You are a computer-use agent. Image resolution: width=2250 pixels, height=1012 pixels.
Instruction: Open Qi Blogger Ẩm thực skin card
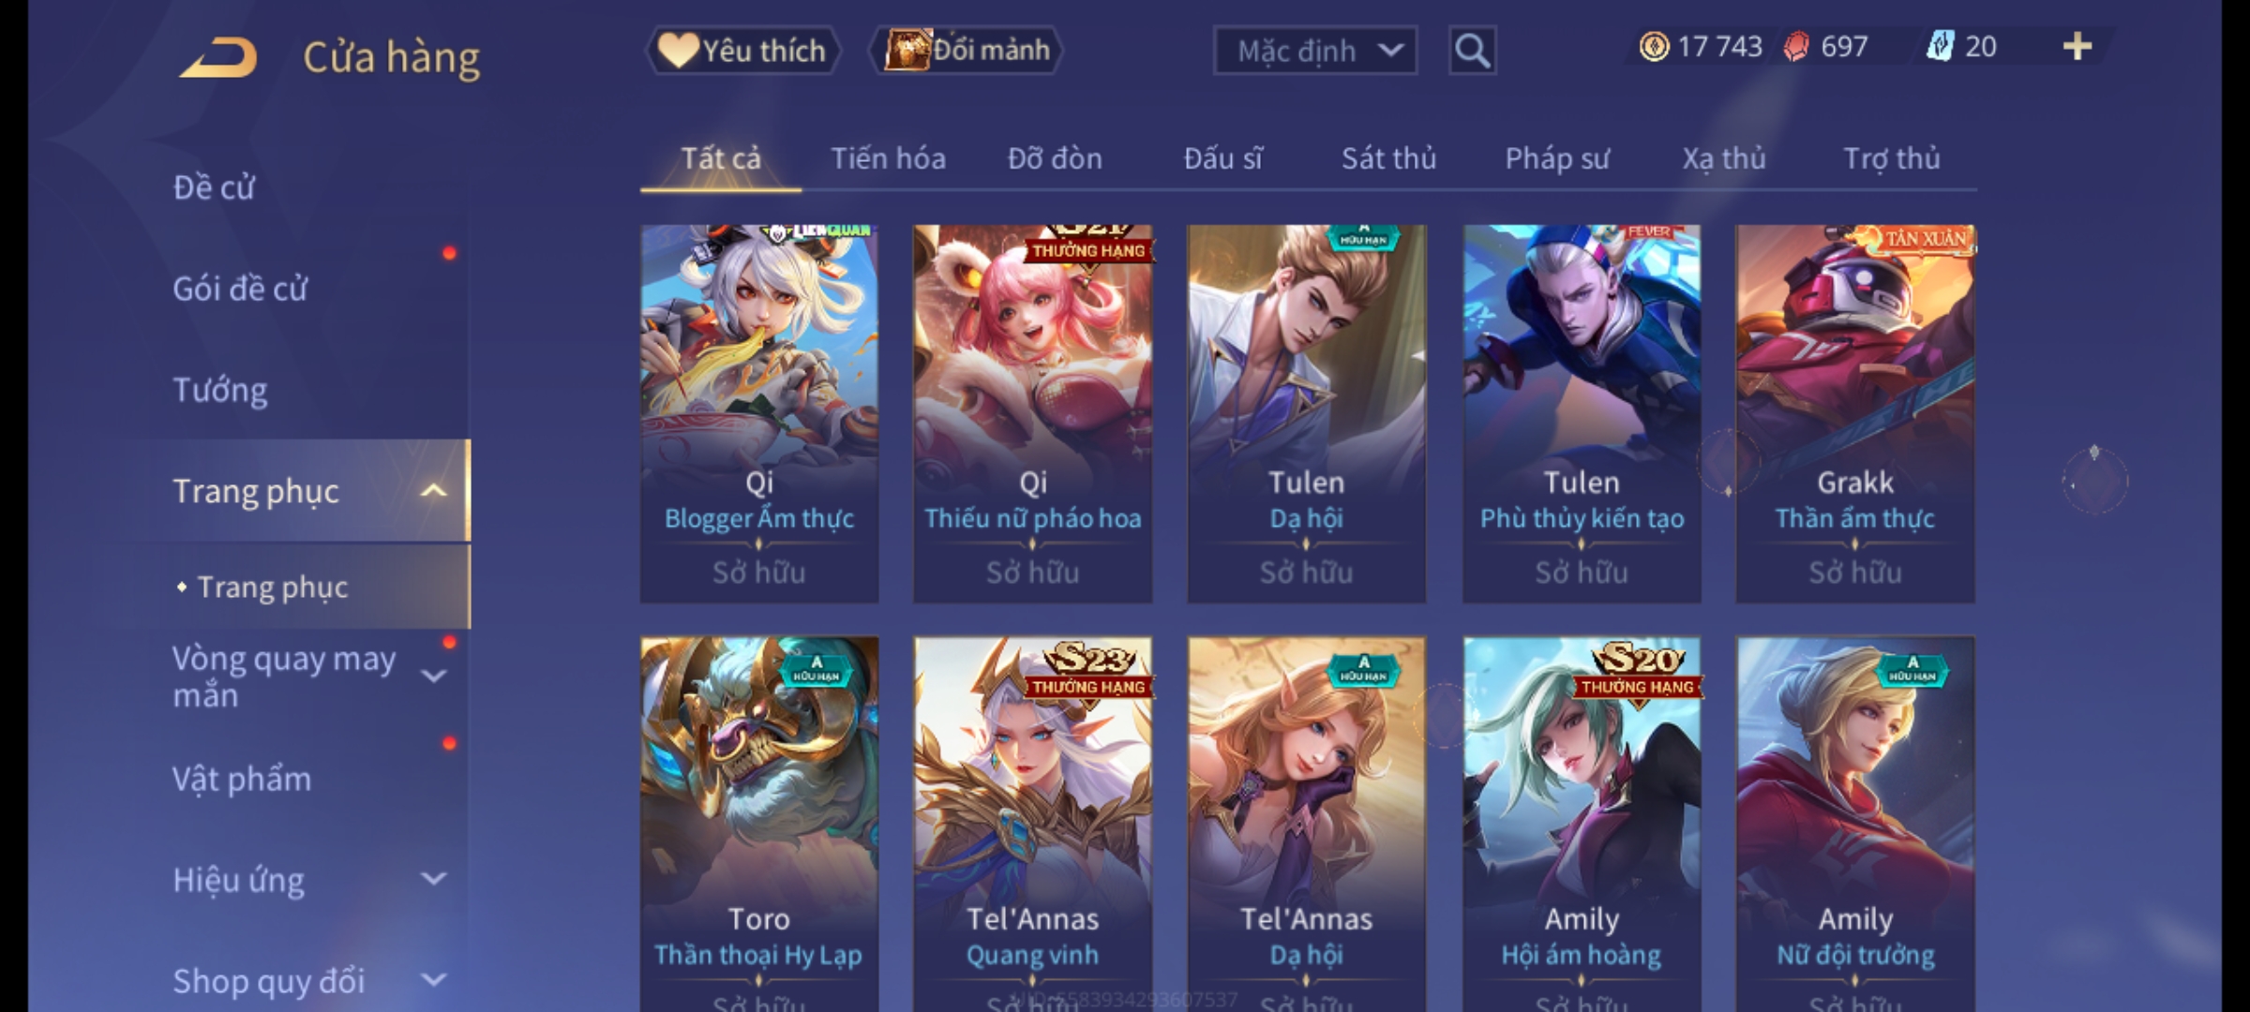click(759, 413)
